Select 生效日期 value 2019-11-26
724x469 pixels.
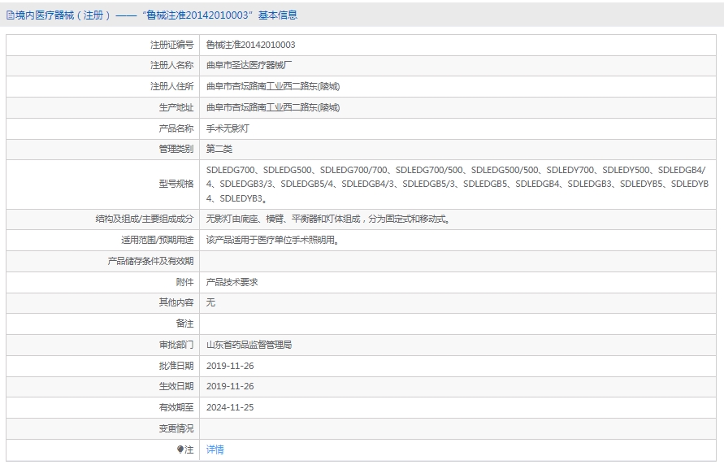click(x=230, y=386)
